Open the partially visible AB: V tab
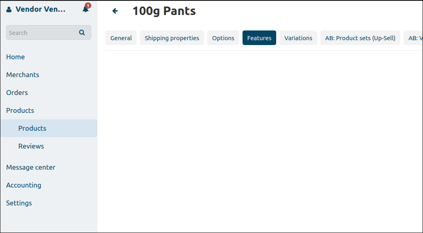423x233 pixels. pyautogui.click(x=413, y=38)
